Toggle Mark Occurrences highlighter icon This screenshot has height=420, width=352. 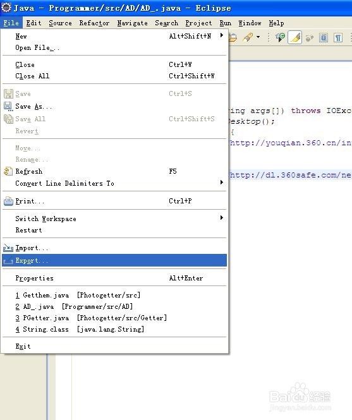point(294,37)
